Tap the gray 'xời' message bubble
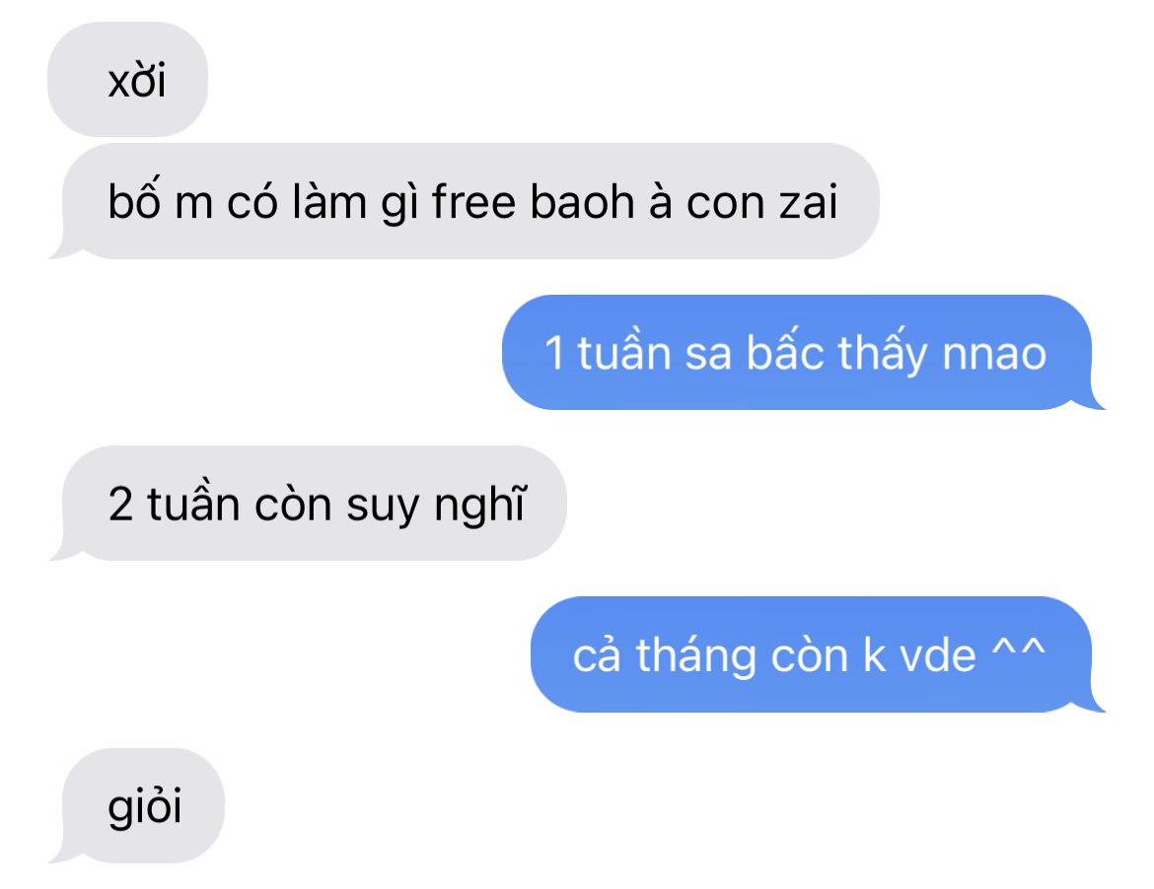The image size is (1154, 889). tap(127, 80)
